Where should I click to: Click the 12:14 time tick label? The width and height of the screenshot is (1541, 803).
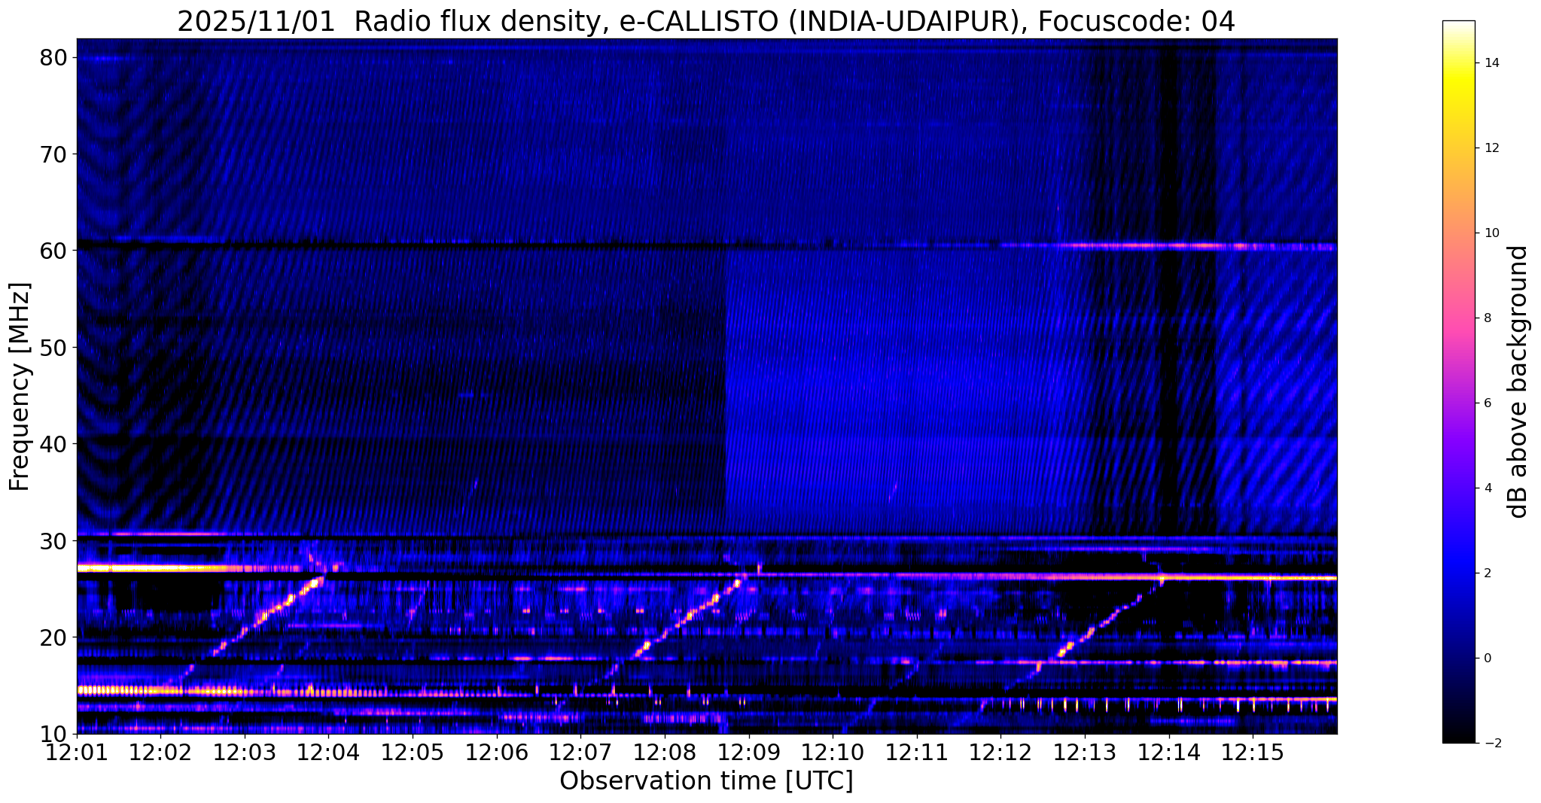coord(1169,753)
